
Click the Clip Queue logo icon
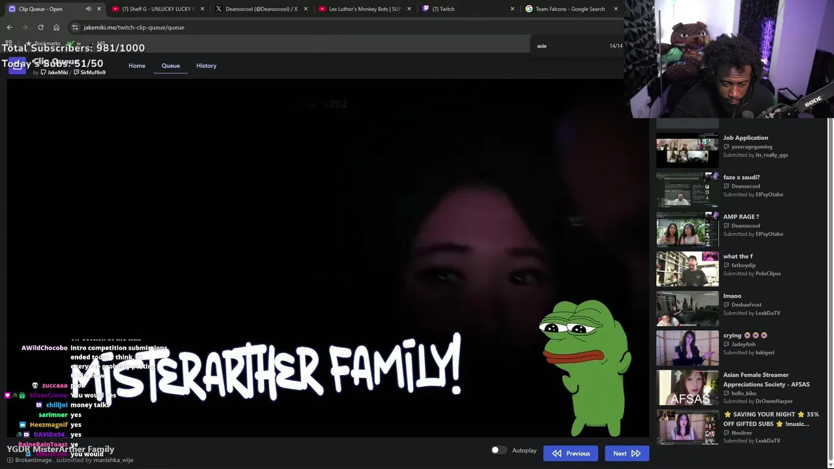(x=17, y=66)
